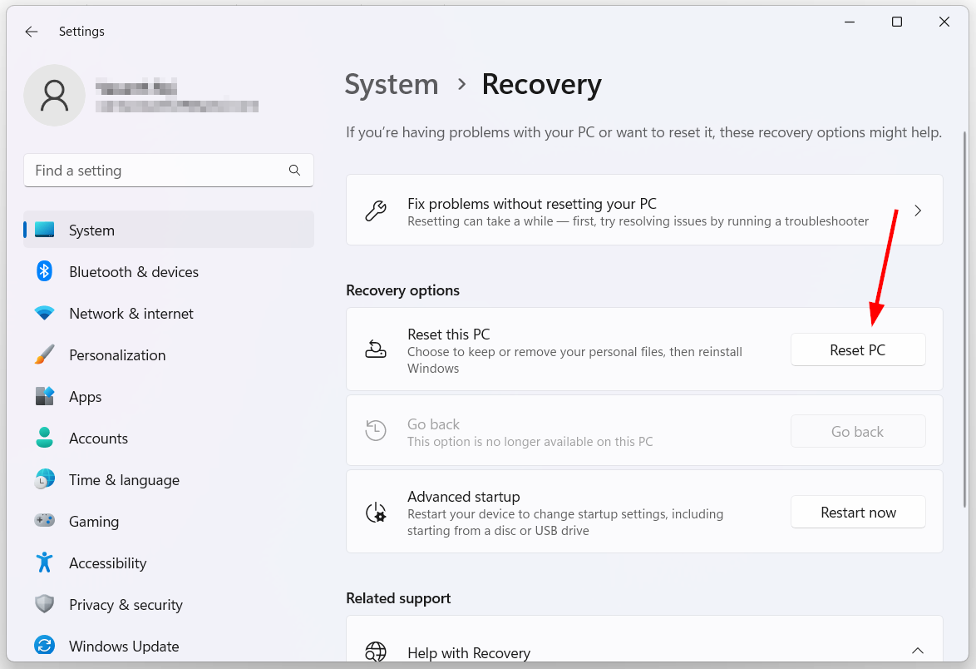Open the user profile avatar

pos(54,96)
